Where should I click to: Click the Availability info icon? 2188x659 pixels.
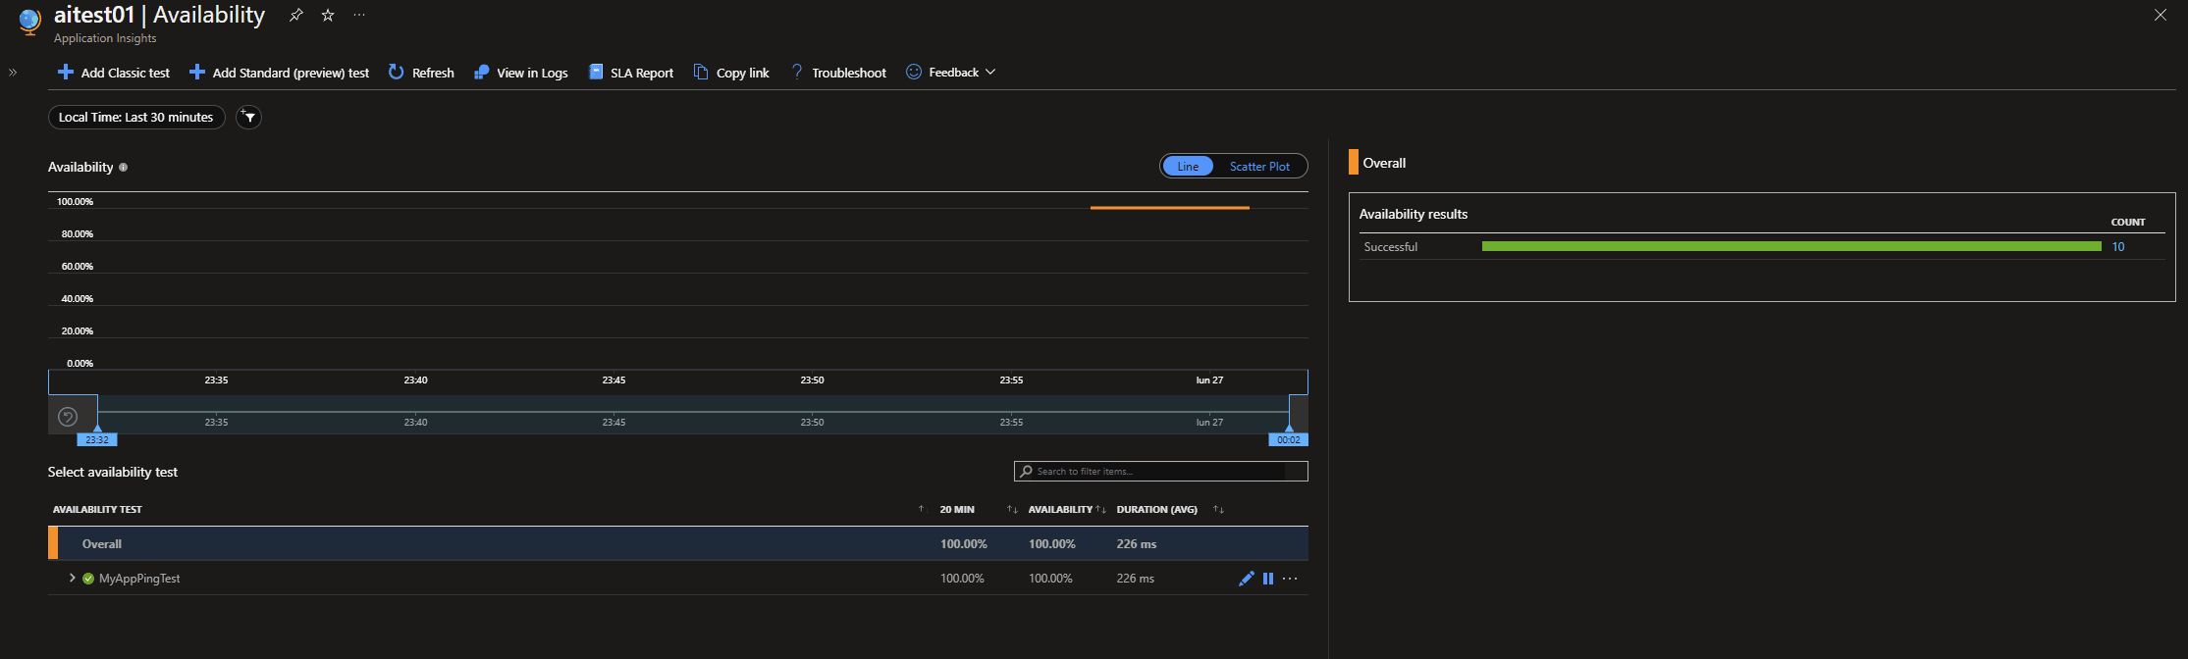[x=124, y=168]
